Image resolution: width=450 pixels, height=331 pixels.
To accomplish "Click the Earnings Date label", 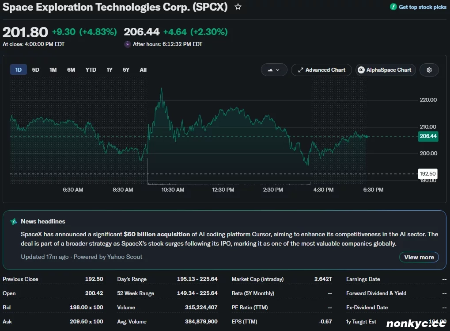I will tap(363, 279).
